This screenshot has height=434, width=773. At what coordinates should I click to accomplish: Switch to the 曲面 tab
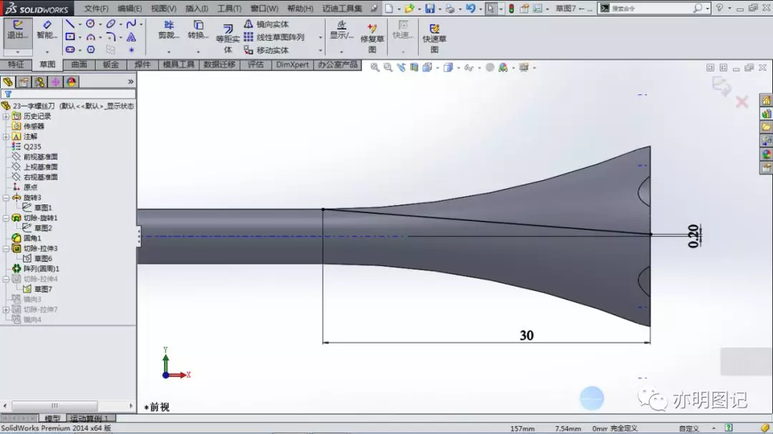pos(79,64)
